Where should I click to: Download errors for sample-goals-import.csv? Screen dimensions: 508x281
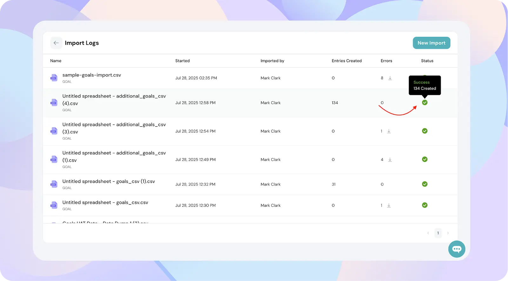point(390,78)
